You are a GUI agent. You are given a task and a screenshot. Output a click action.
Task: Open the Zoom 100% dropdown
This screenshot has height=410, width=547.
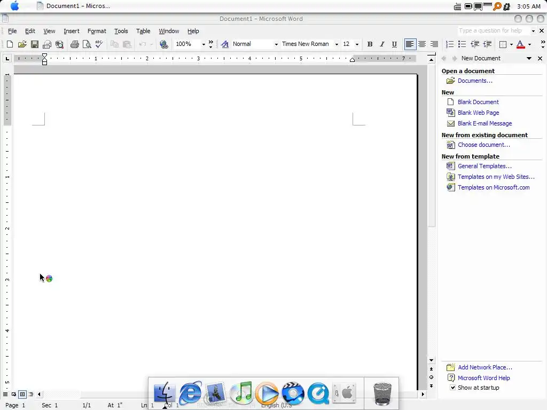[204, 44]
